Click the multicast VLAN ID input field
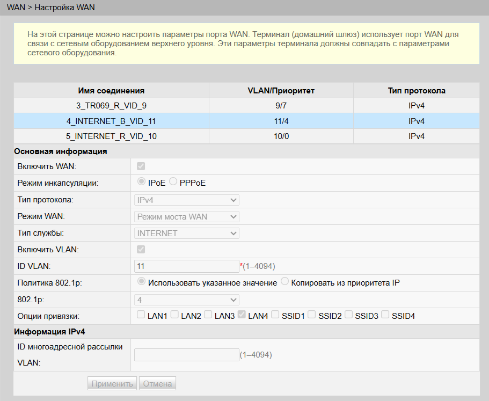 (x=186, y=355)
